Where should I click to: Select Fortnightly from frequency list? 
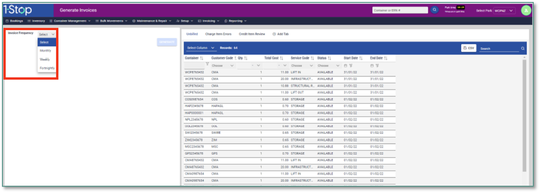click(47, 68)
